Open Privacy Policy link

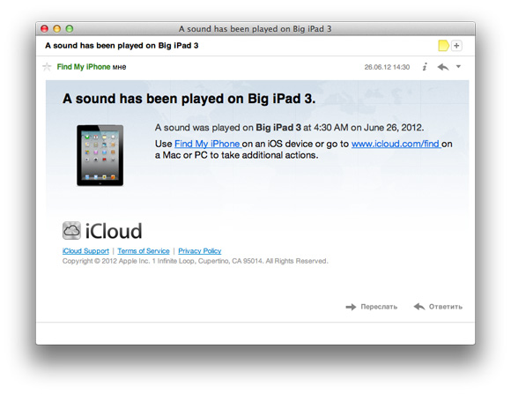(x=200, y=251)
